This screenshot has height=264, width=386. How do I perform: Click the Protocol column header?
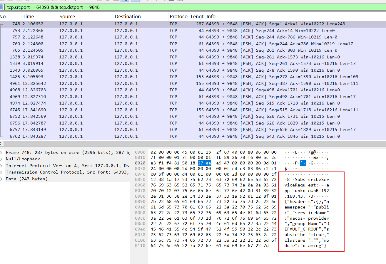[x=178, y=16]
